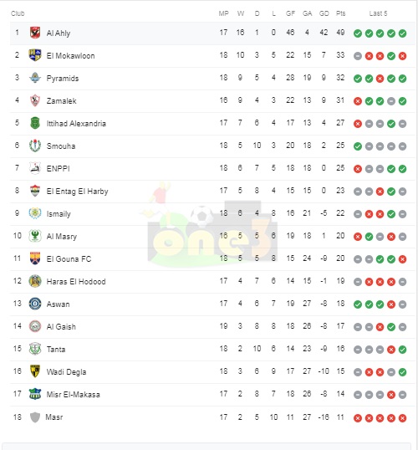Click the Ittihad Alexandria green badge

point(35,123)
